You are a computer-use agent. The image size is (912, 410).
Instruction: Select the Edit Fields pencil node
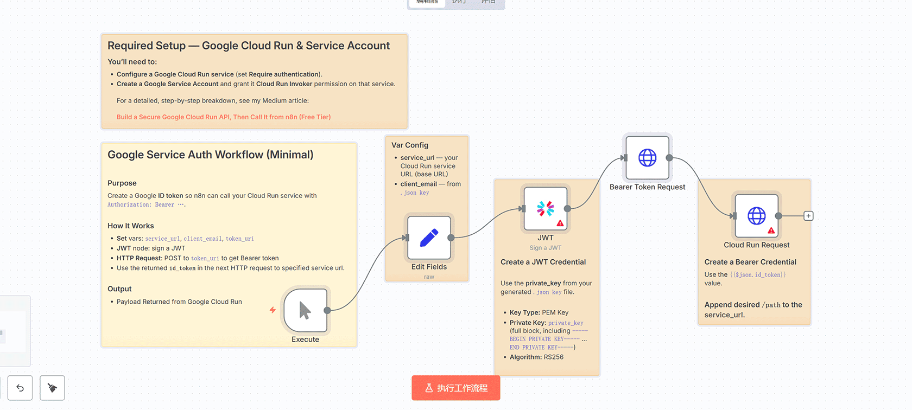(429, 238)
